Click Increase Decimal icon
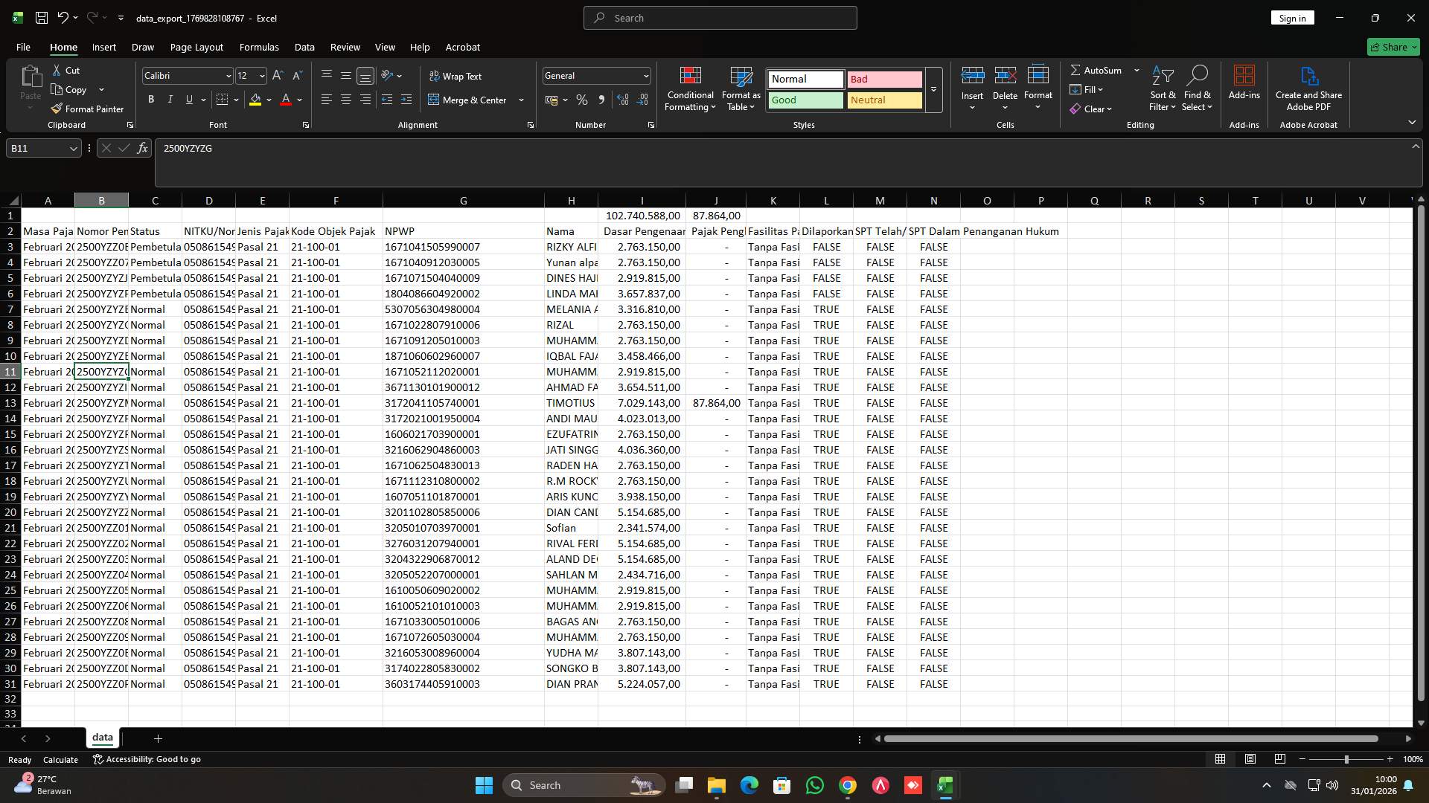Screen dimensions: 1429x803 tap(623, 100)
